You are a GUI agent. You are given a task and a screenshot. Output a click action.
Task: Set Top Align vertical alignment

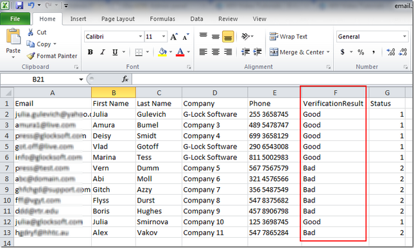tap(203, 36)
